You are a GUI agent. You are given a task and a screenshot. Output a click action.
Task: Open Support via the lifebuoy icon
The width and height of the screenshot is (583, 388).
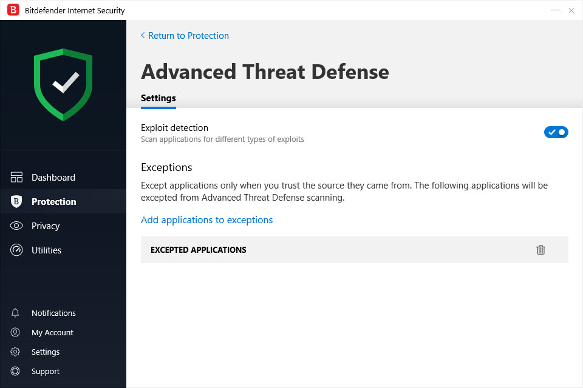click(16, 372)
